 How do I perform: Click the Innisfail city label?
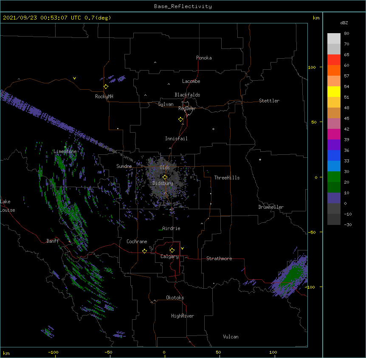[176, 139]
